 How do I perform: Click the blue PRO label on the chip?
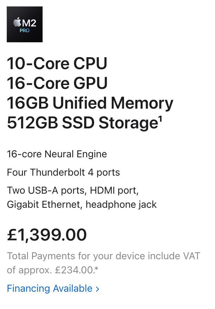click(25, 31)
